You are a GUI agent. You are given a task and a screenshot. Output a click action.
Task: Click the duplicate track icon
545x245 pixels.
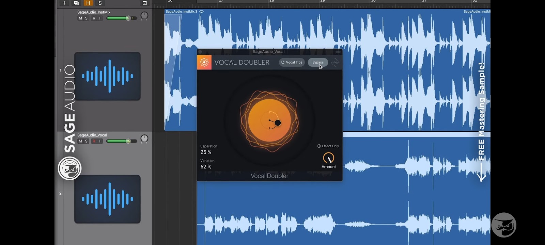click(76, 3)
